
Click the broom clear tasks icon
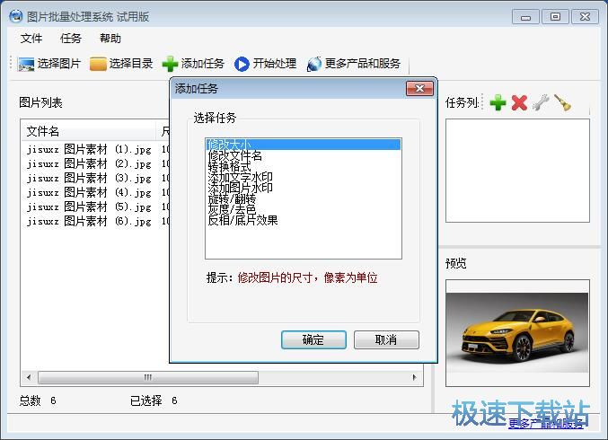click(562, 102)
